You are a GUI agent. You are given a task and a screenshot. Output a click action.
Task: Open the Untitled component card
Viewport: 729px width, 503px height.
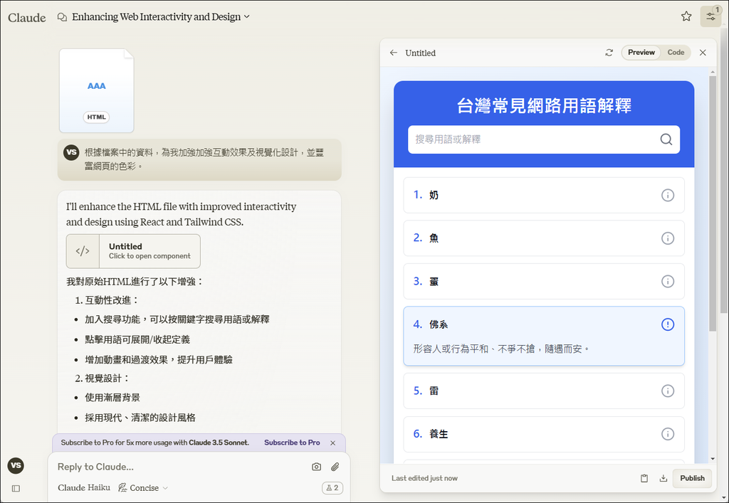[133, 251]
